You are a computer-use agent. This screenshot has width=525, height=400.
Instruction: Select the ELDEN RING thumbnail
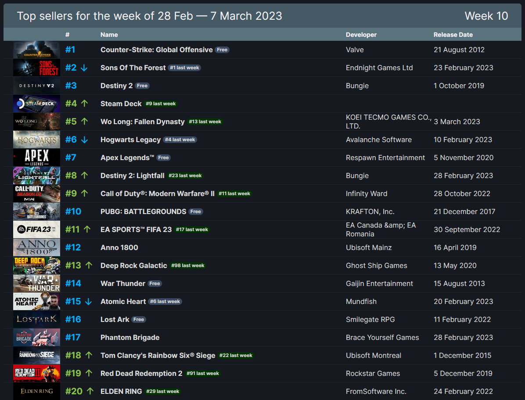(36, 391)
